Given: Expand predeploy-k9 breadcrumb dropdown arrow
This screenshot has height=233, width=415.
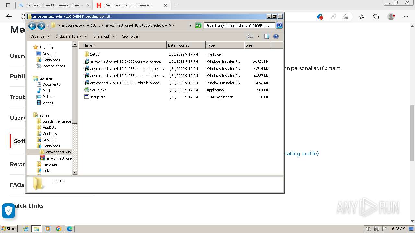Looking at the screenshot, I should pyautogui.click(x=174, y=25).
